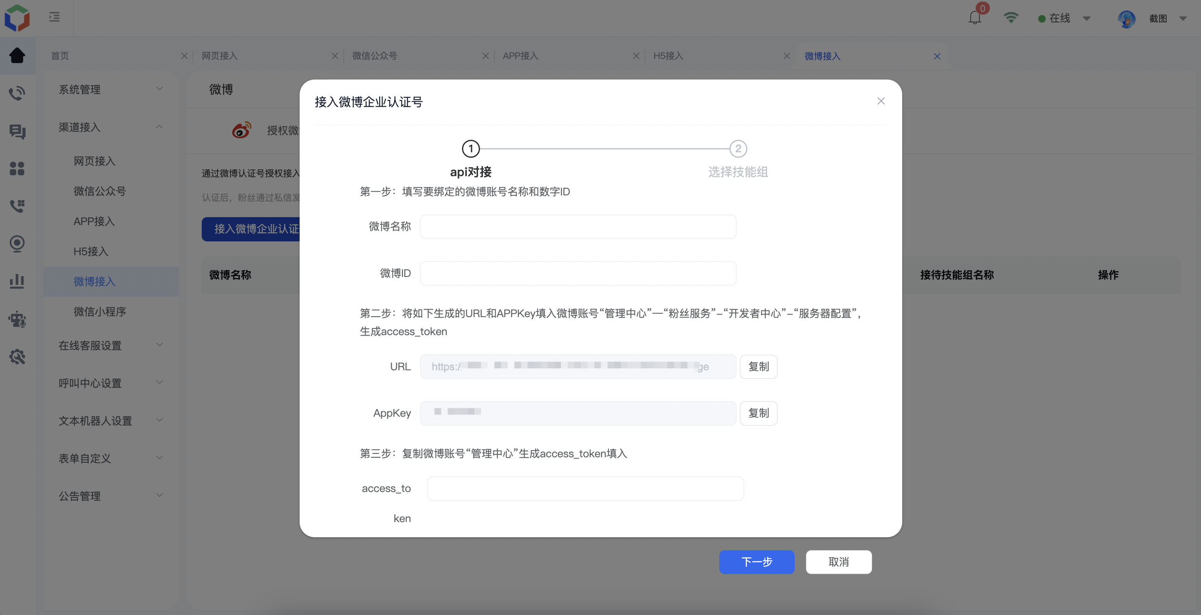Click the read-only URL field
Viewport: 1201px width, 615px height.
[x=578, y=366]
